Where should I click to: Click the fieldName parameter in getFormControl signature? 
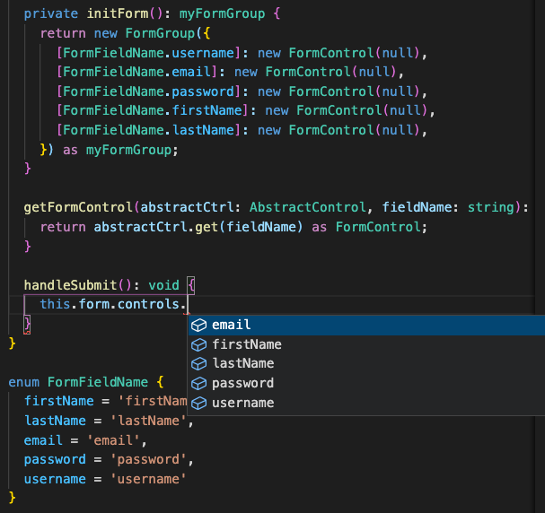[417, 207]
